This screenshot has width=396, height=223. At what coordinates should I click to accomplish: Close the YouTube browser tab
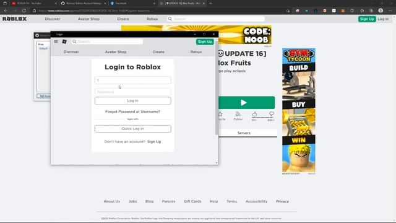pyautogui.click(x=56, y=4)
